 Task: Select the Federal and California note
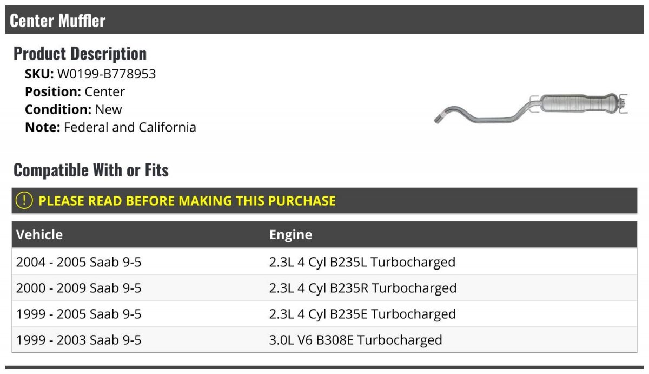(129, 128)
